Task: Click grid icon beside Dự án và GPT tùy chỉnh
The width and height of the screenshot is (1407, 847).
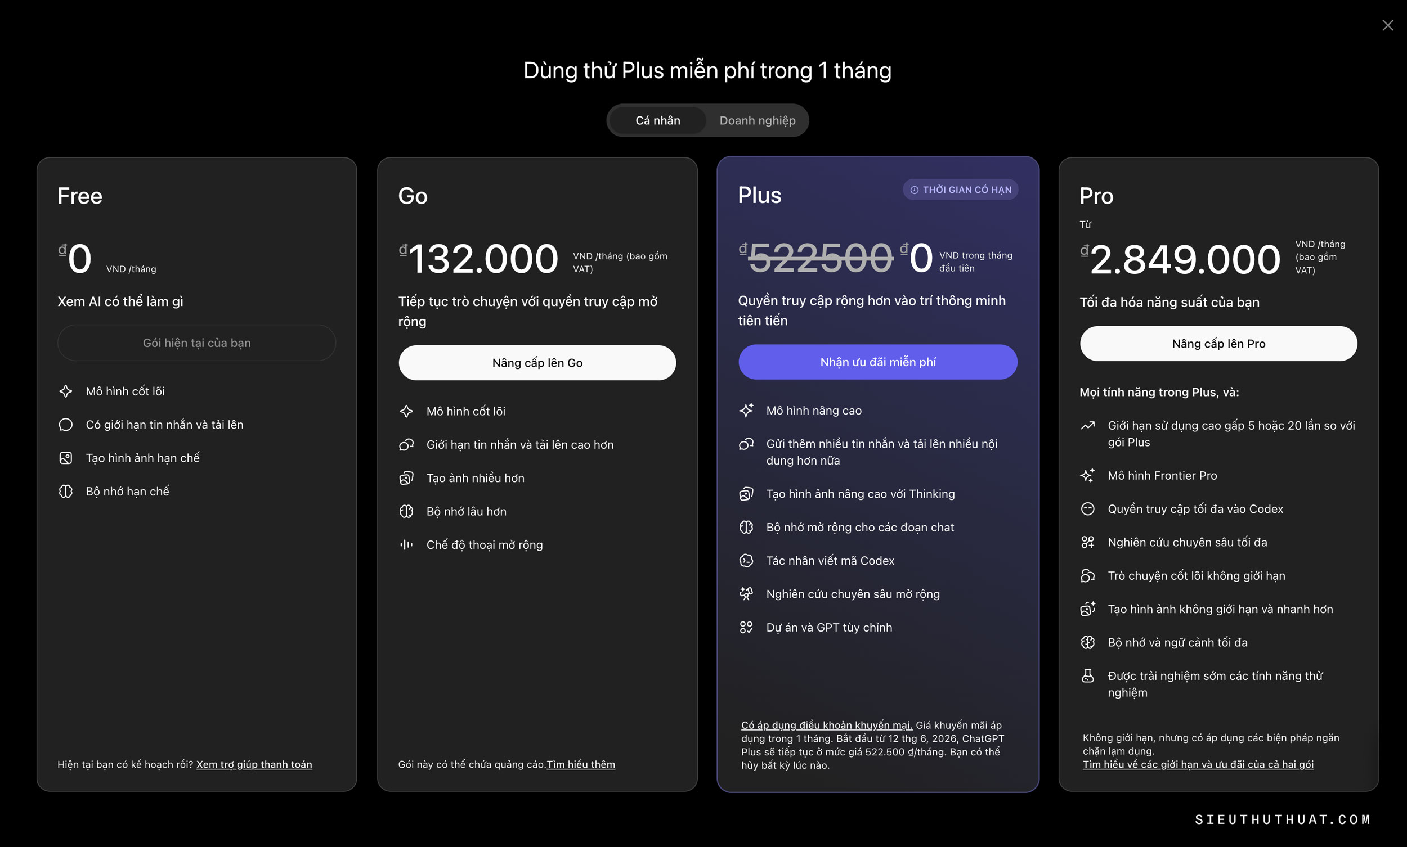Action: click(x=746, y=627)
